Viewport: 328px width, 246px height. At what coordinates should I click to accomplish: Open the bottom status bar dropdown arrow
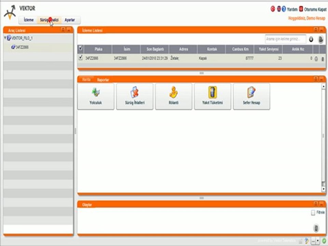tap(318, 241)
